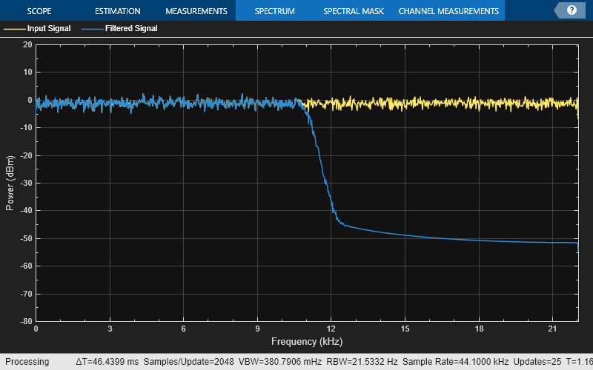Screen dimensions: 593x370
Task: Click the Frequency (kHz) axis label
Action: (x=307, y=342)
